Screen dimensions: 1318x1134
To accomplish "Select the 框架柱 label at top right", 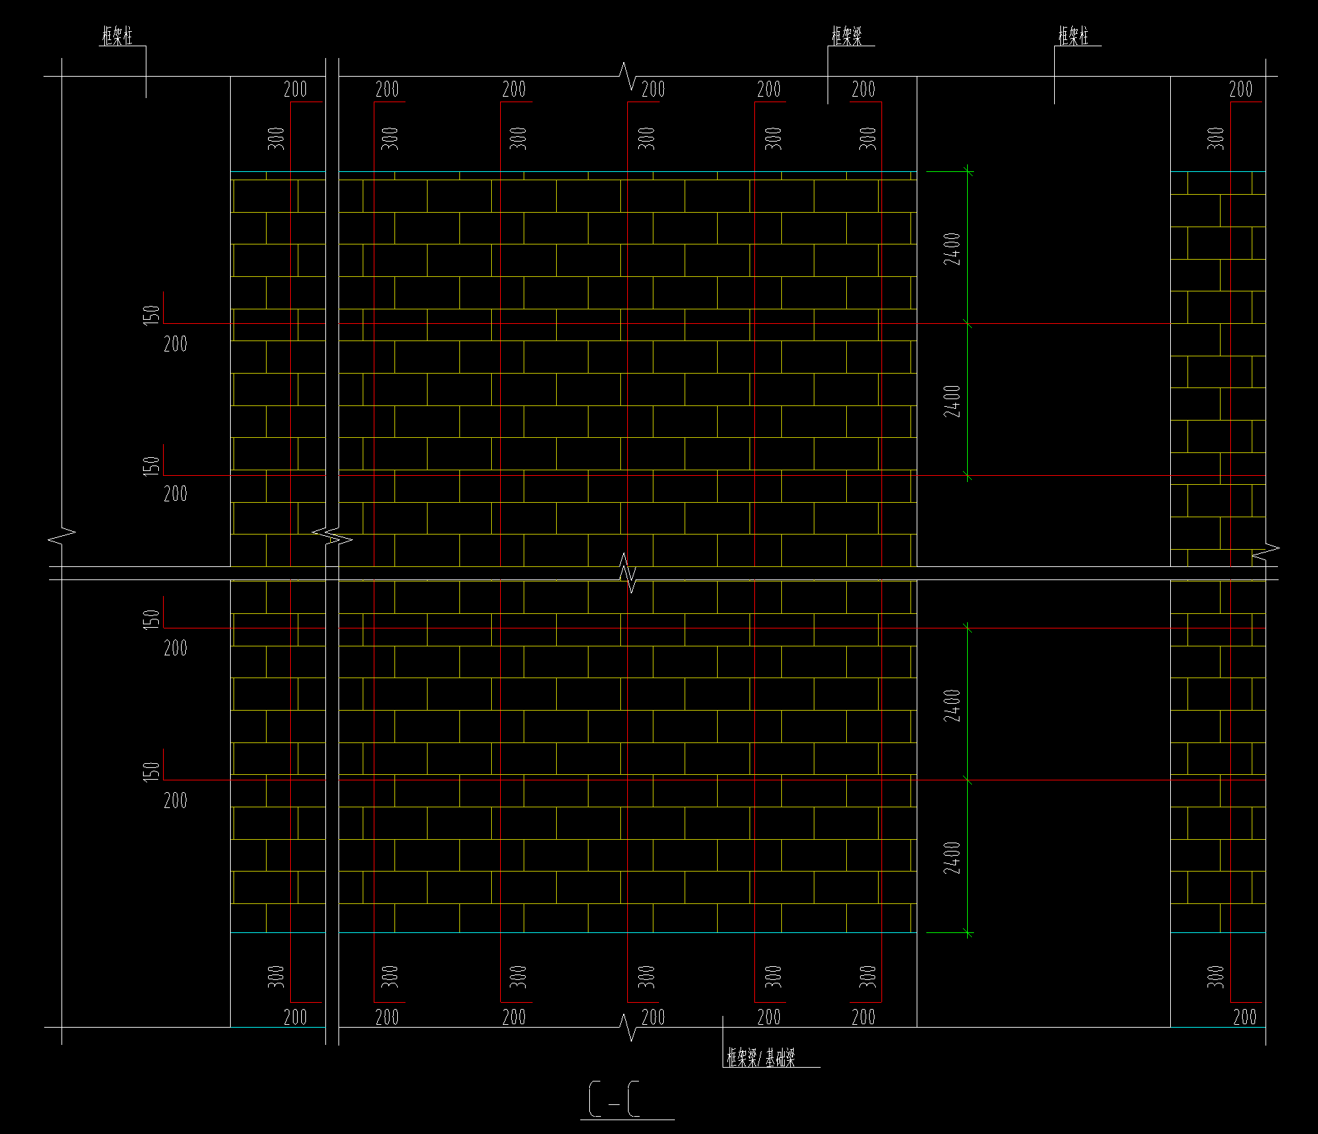I will click(x=1073, y=36).
